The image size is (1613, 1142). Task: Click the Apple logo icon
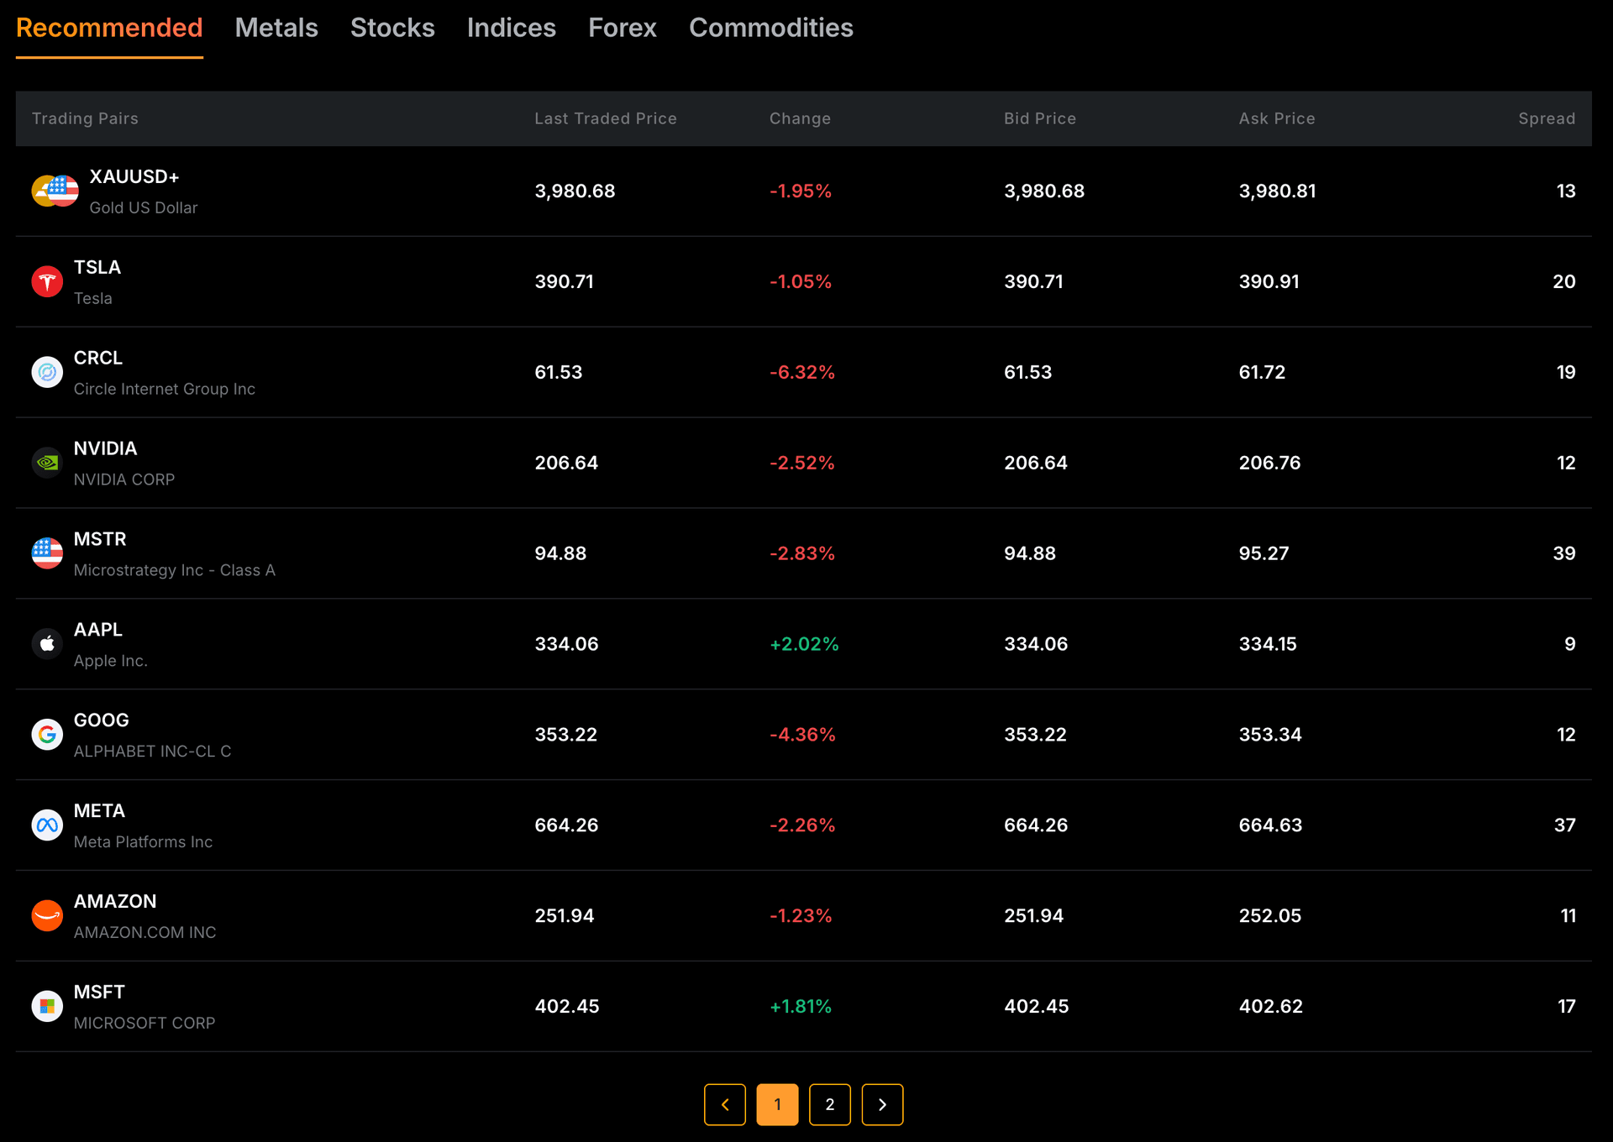click(x=47, y=644)
